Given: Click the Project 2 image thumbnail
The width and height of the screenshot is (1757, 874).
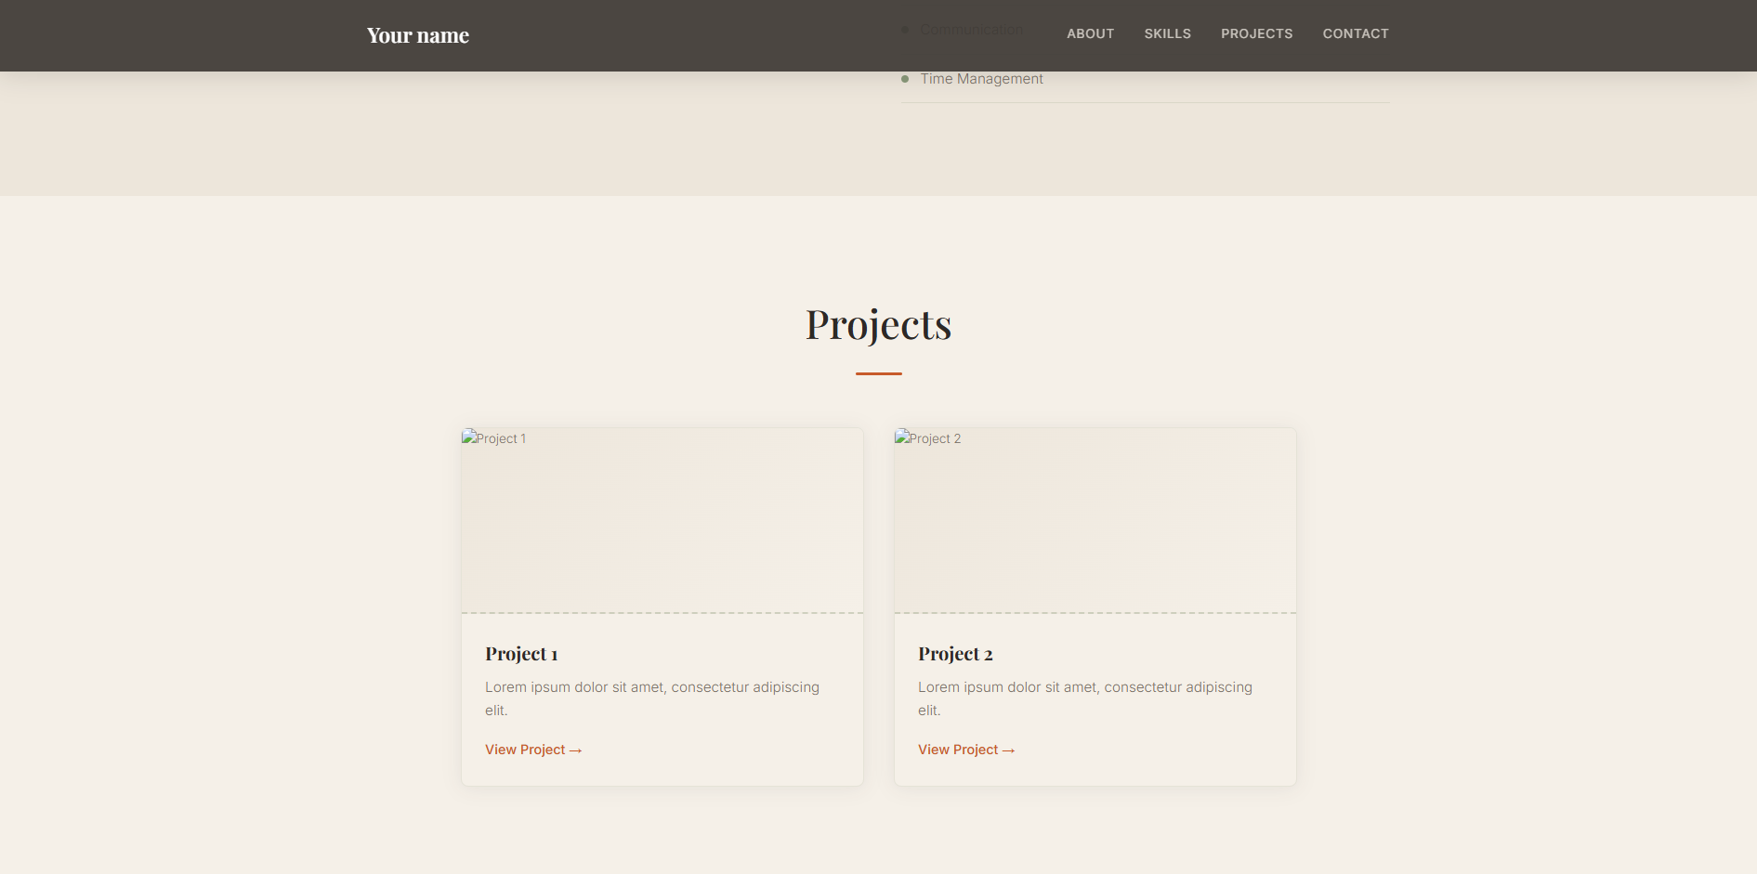Looking at the screenshot, I should [x=1095, y=520].
